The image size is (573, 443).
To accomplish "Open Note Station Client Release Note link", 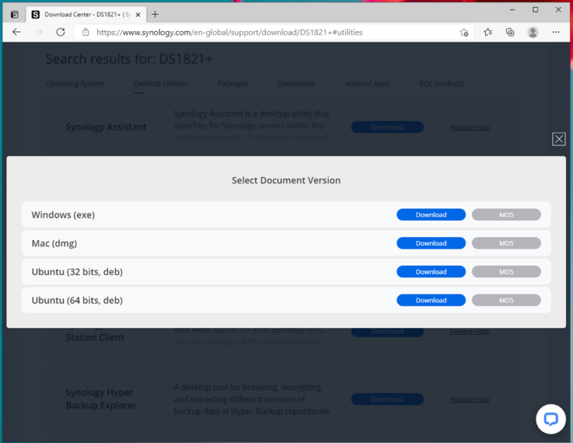I will (469, 331).
